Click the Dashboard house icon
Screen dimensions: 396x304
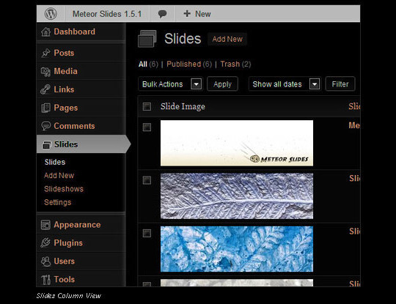click(46, 31)
